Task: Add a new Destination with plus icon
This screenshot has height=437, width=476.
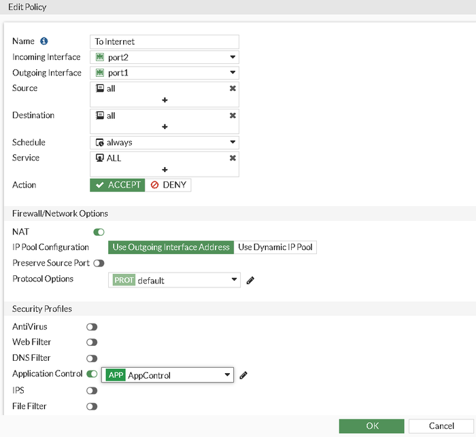Action: [165, 127]
